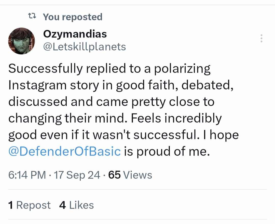Open Ozymandias's profile picture

tap(21, 41)
